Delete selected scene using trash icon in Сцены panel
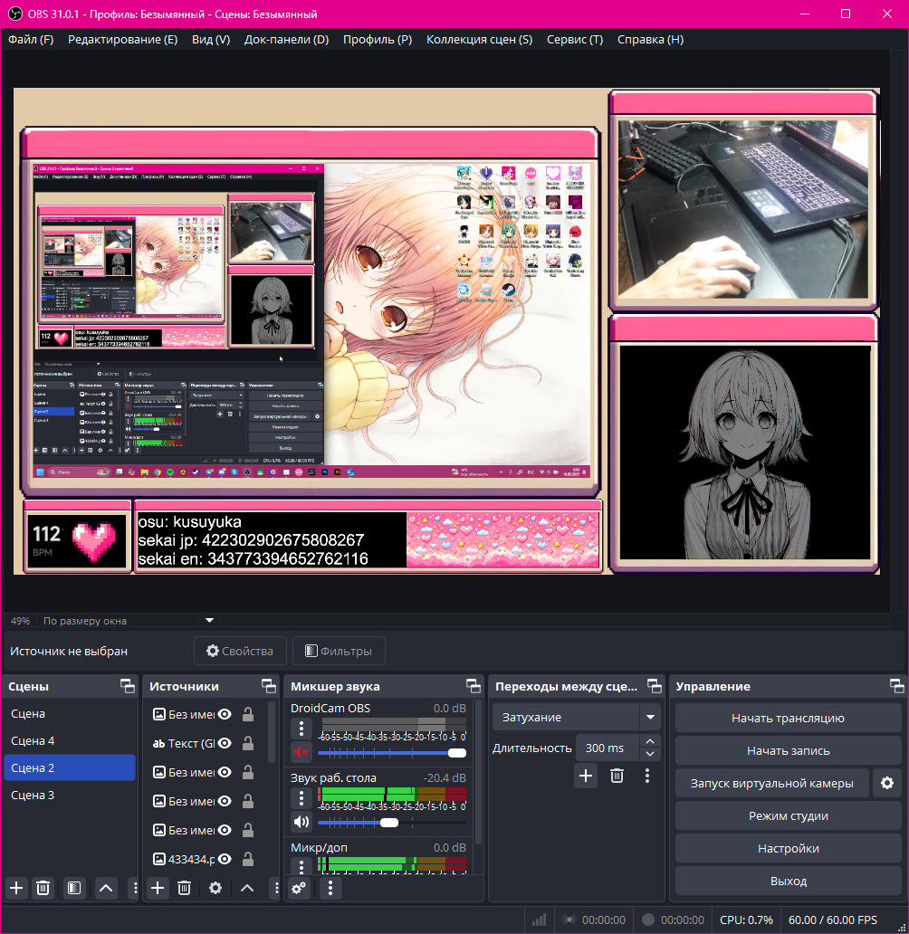Viewport: 909px width, 934px height. [x=43, y=888]
